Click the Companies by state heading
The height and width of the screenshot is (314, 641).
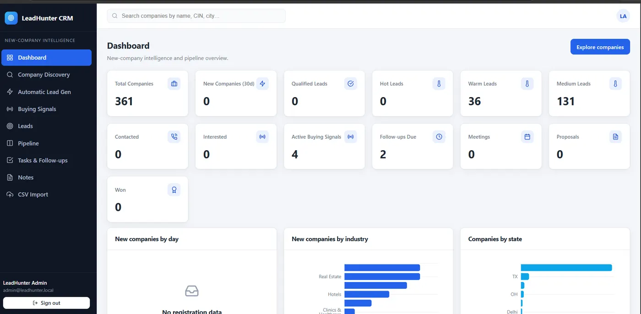495,239
